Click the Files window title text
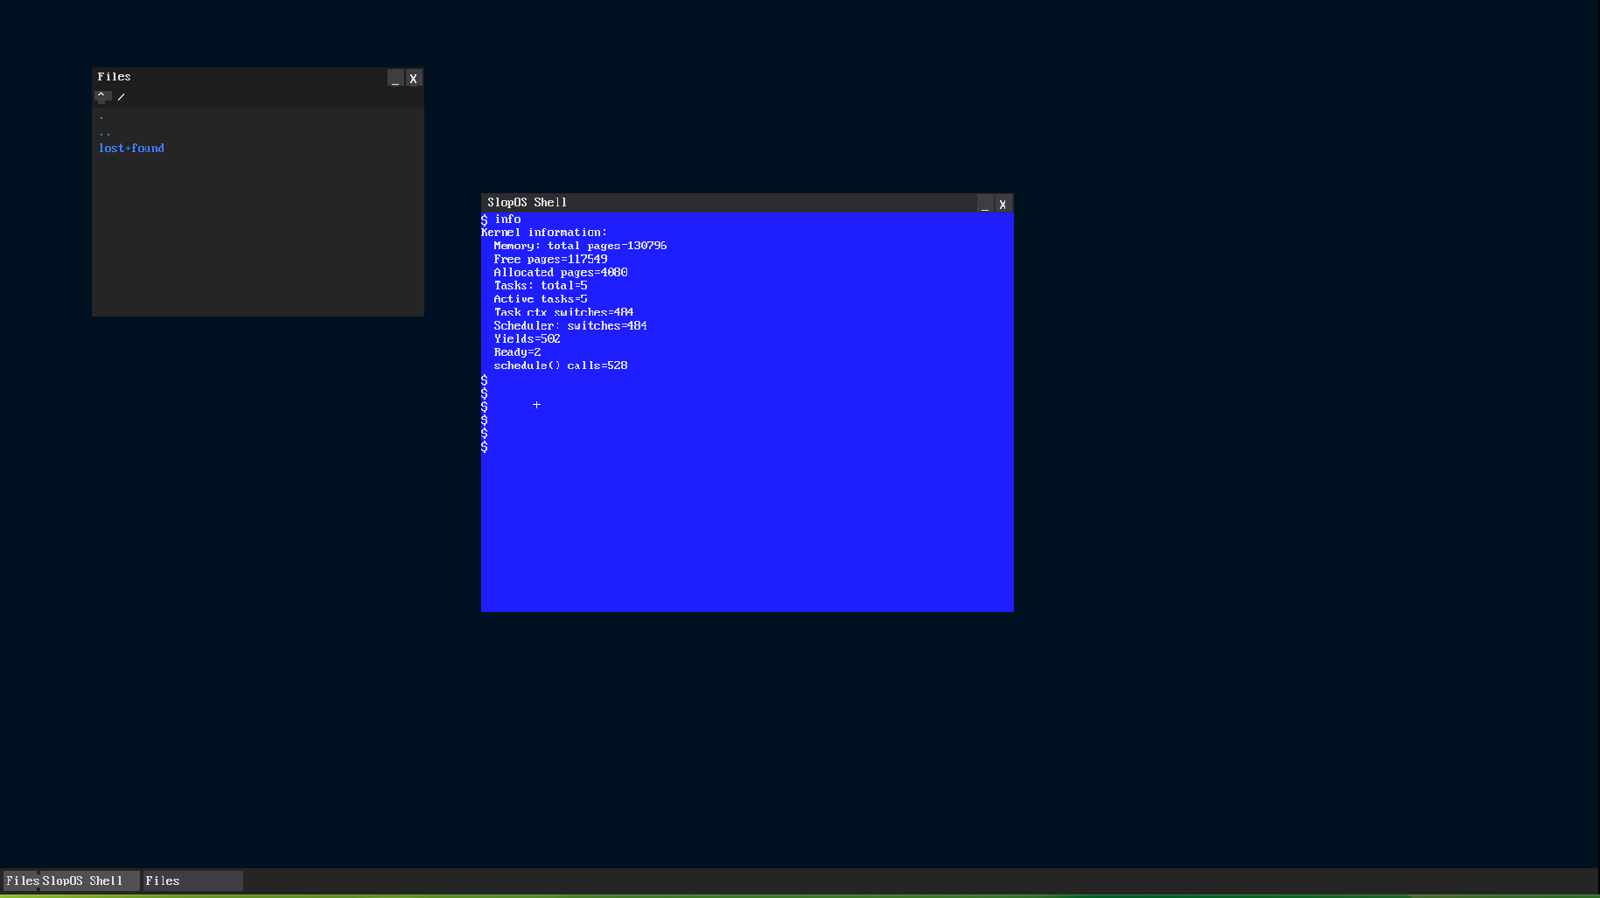This screenshot has height=898, width=1600. coord(115,76)
